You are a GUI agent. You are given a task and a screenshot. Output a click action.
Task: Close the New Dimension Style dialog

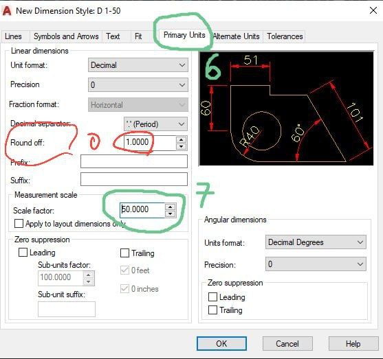[373, 10]
